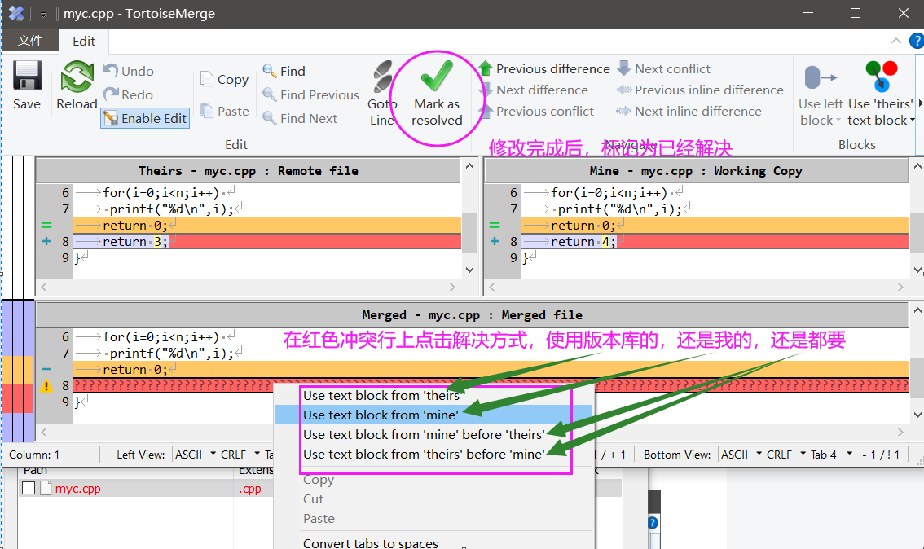
Task: Reload the compared files
Action: click(x=77, y=86)
